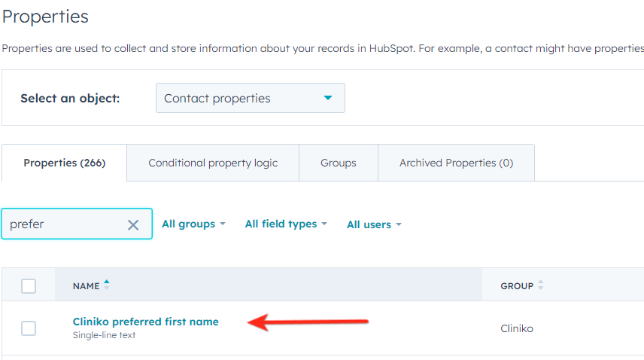Open the Contact properties object dropdown

point(250,98)
